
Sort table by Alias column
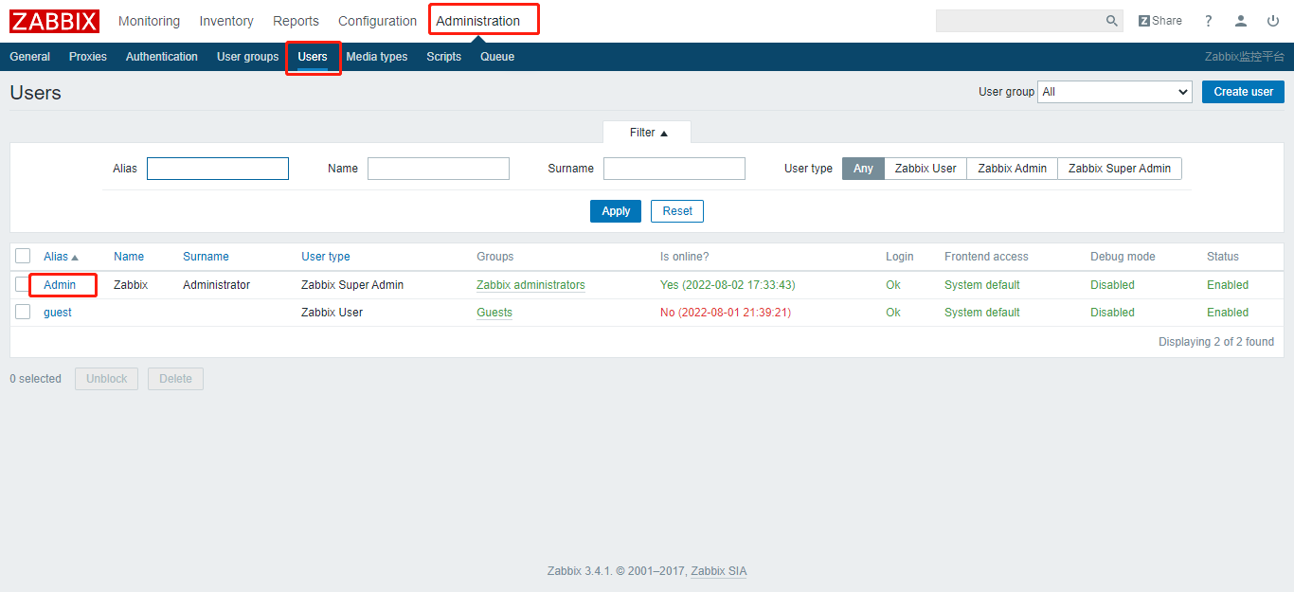click(61, 257)
